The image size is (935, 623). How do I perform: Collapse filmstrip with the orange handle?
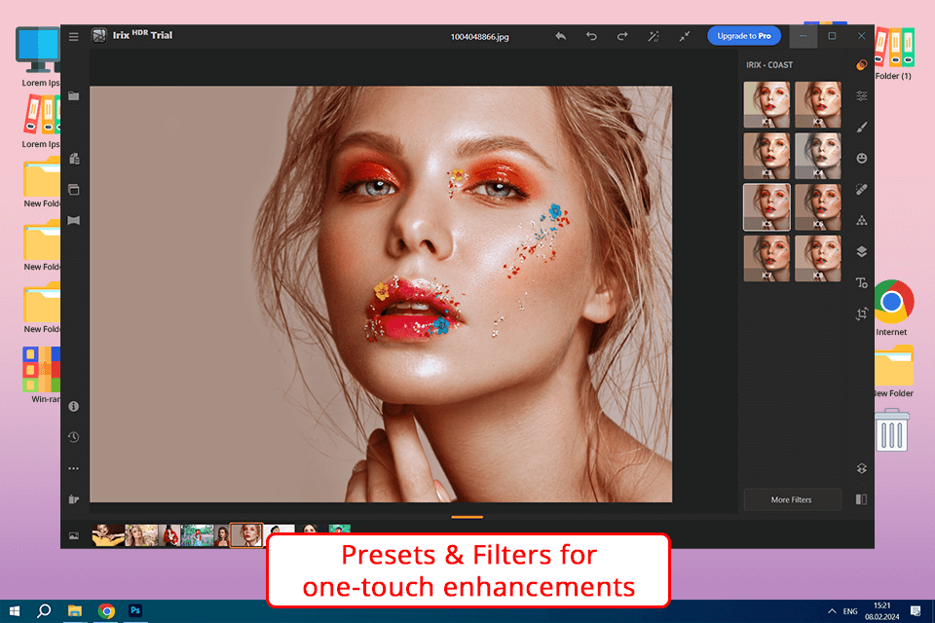(467, 517)
